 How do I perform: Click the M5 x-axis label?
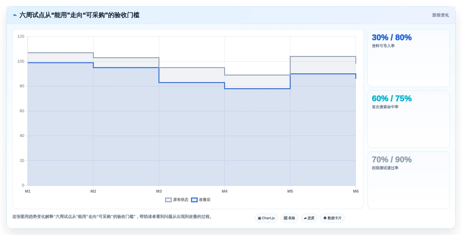(290, 191)
